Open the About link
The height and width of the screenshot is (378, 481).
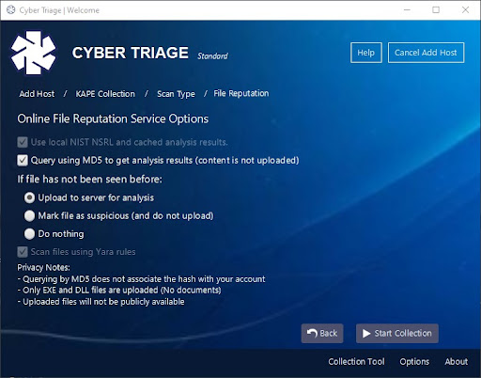[457, 362]
